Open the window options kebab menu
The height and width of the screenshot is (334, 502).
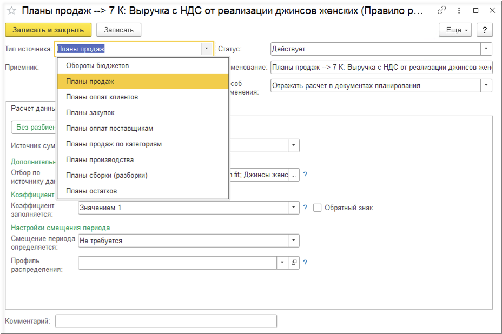point(459,11)
